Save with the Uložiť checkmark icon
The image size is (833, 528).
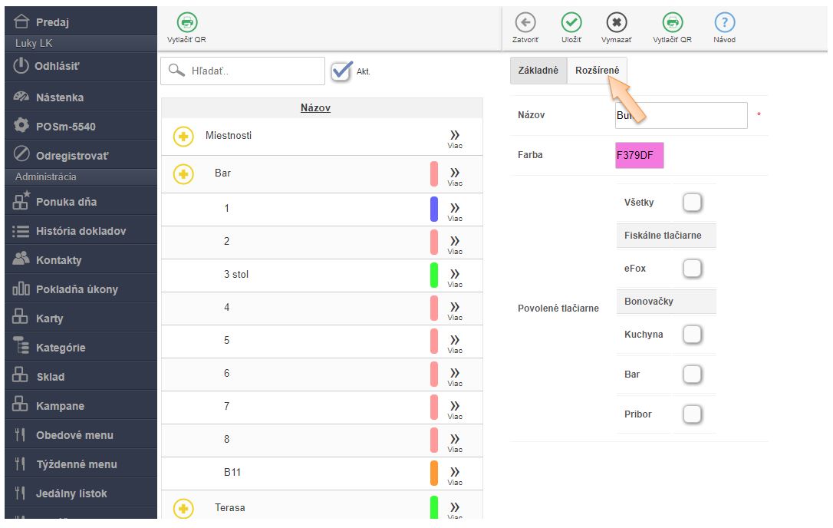pos(571,23)
